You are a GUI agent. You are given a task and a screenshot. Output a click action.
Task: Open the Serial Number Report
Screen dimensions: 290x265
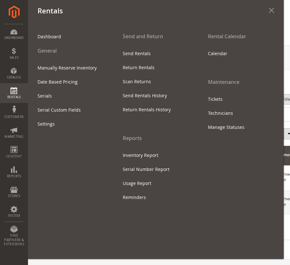[x=146, y=169]
